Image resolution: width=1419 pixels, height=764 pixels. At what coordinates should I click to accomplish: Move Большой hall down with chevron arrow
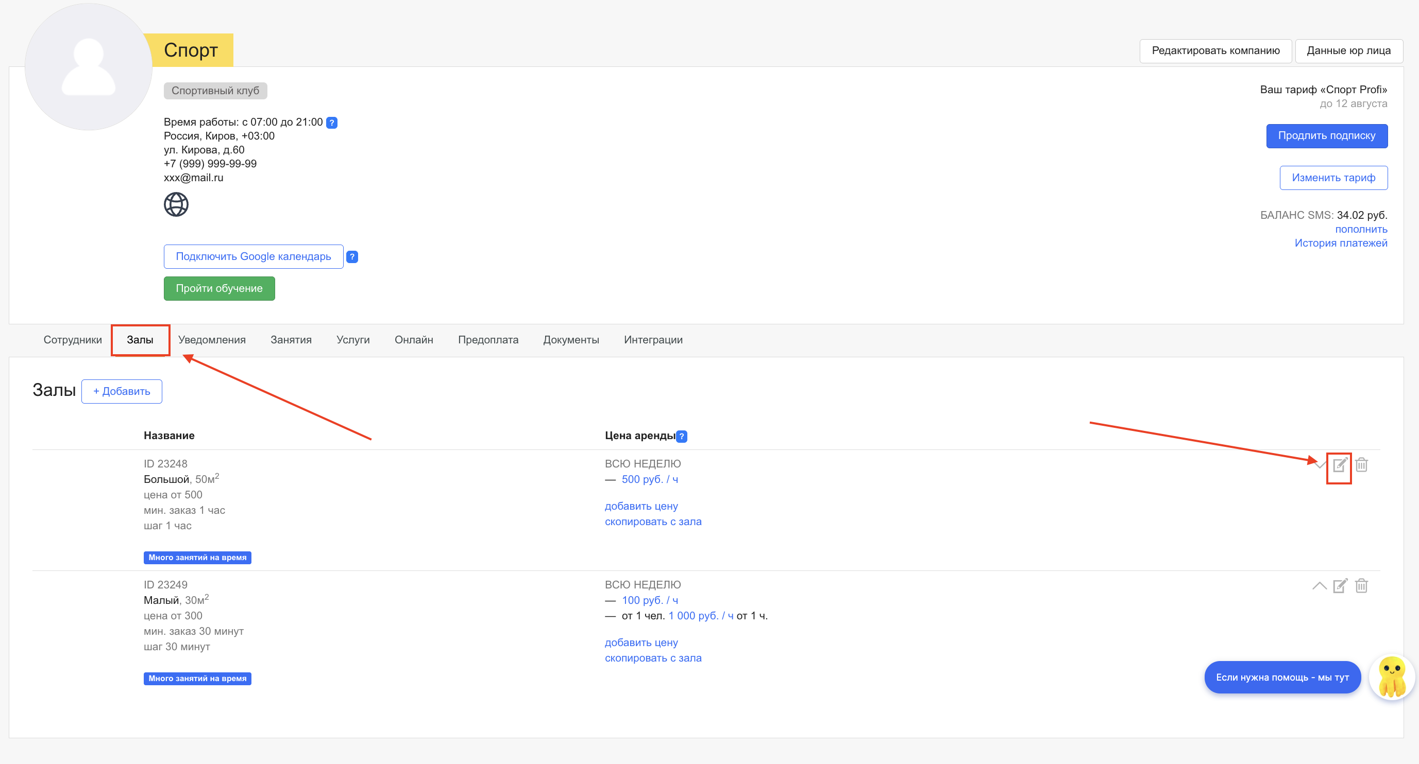(x=1320, y=465)
